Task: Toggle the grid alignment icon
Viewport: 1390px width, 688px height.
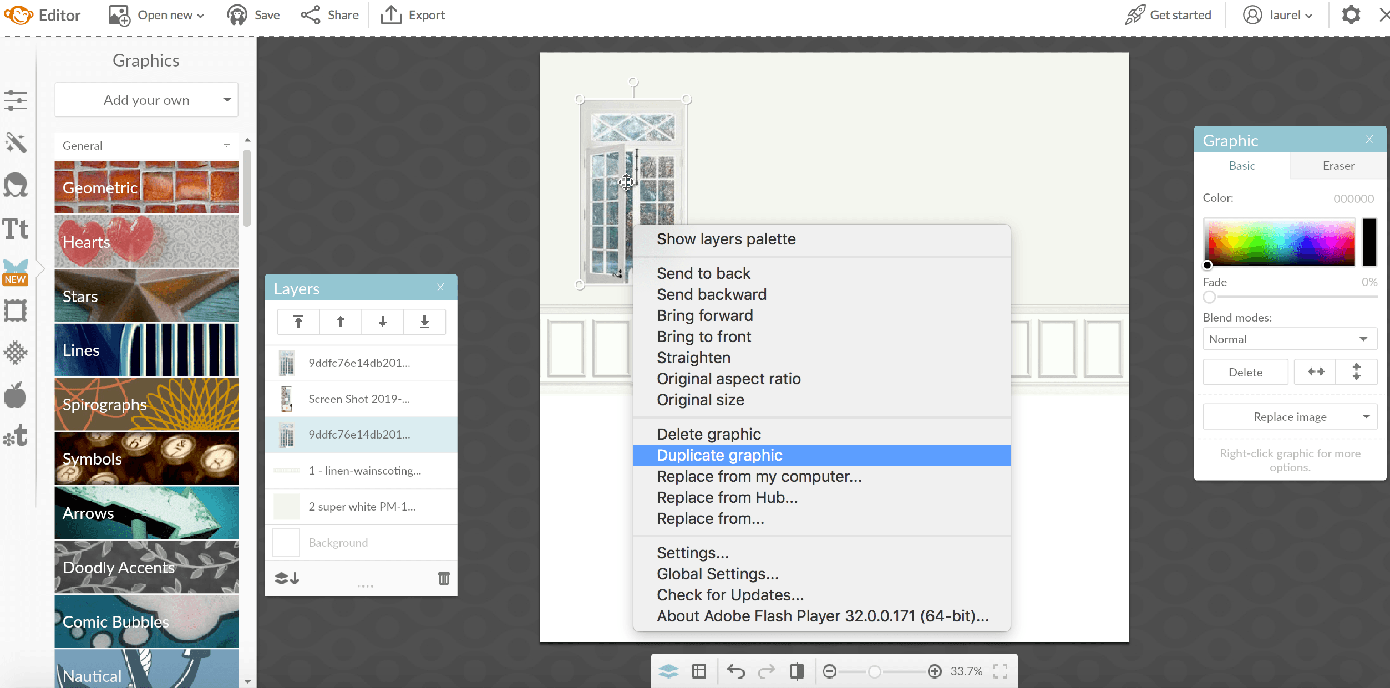Action: pos(699,671)
